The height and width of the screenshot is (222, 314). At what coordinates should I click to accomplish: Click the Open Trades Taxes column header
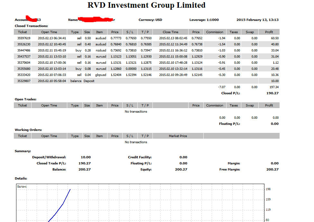(x=234, y=105)
